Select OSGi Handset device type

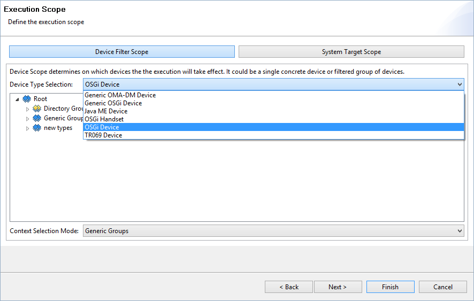click(273, 119)
